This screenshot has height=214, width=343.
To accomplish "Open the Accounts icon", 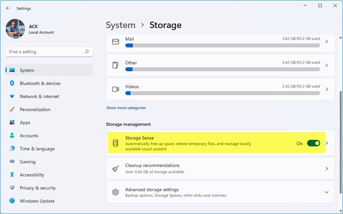I will [12, 135].
